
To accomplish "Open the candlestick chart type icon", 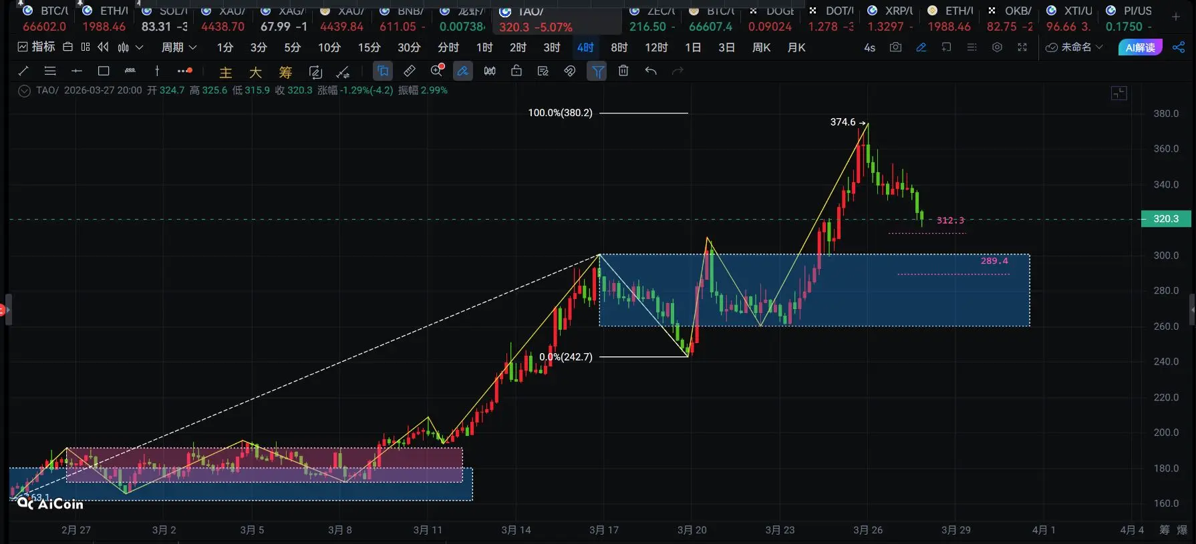I will click(124, 47).
